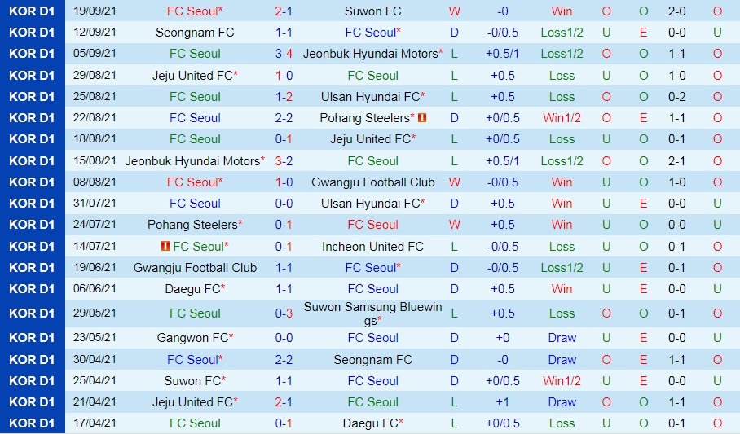The height and width of the screenshot is (434, 740).
Task: Open Suwon Samsung Bluewings team link
Action: (372, 313)
